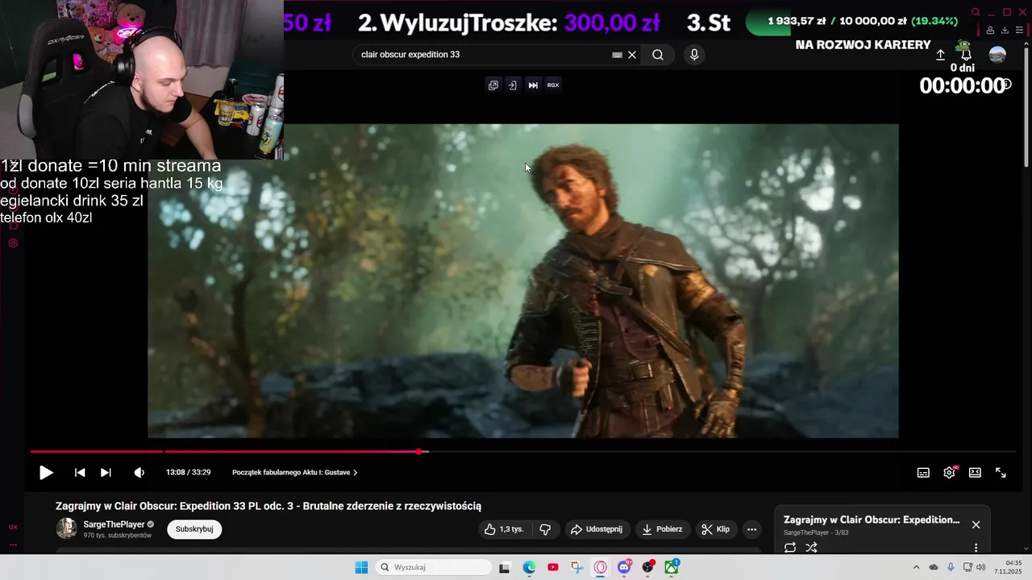This screenshot has height=580, width=1032.
Task: Click the playlist title 'Zagrajmy w Clair Obscur: Expedition...'
Action: (x=872, y=520)
